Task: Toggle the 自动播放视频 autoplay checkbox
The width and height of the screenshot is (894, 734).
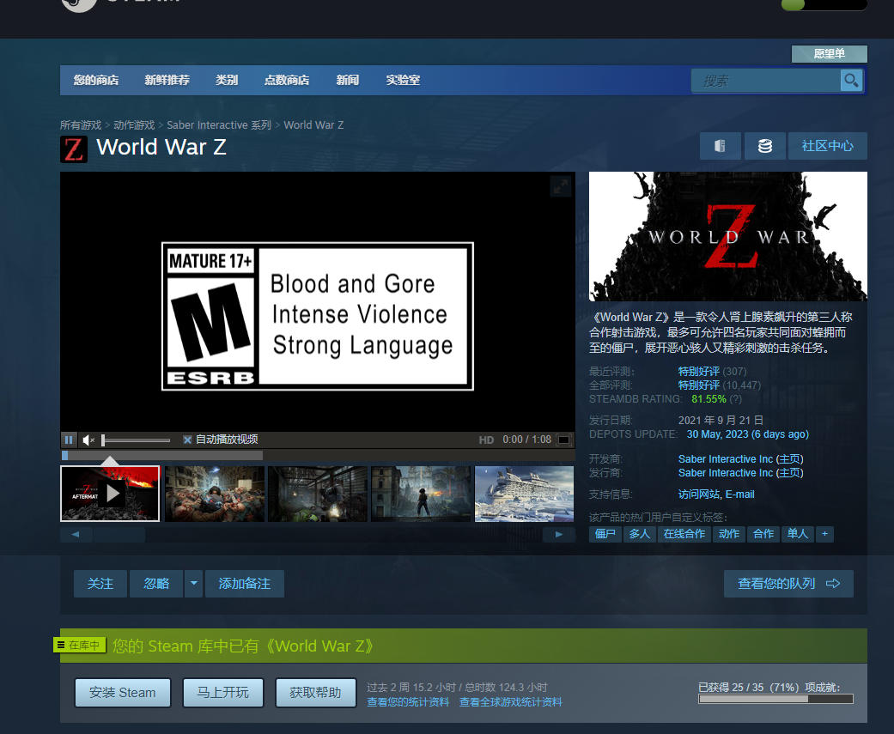Action: (x=187, y=440)
